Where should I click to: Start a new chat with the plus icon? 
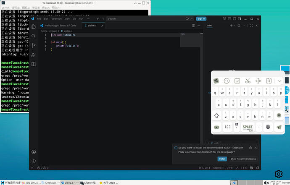[231, 26]
